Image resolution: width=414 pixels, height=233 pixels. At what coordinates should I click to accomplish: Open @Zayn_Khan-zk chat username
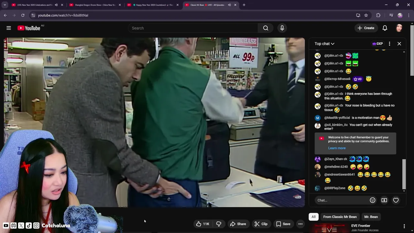336,159
